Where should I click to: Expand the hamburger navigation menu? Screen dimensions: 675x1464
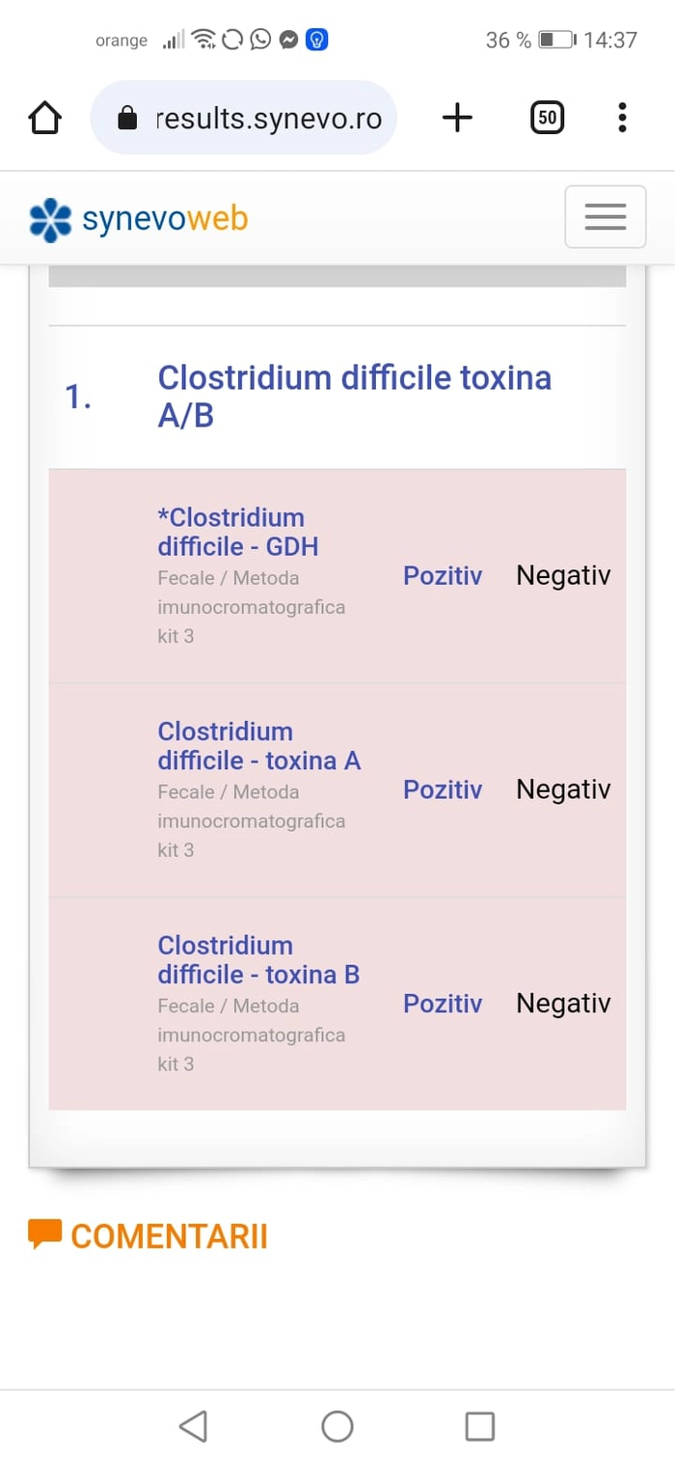coord(606,217)
